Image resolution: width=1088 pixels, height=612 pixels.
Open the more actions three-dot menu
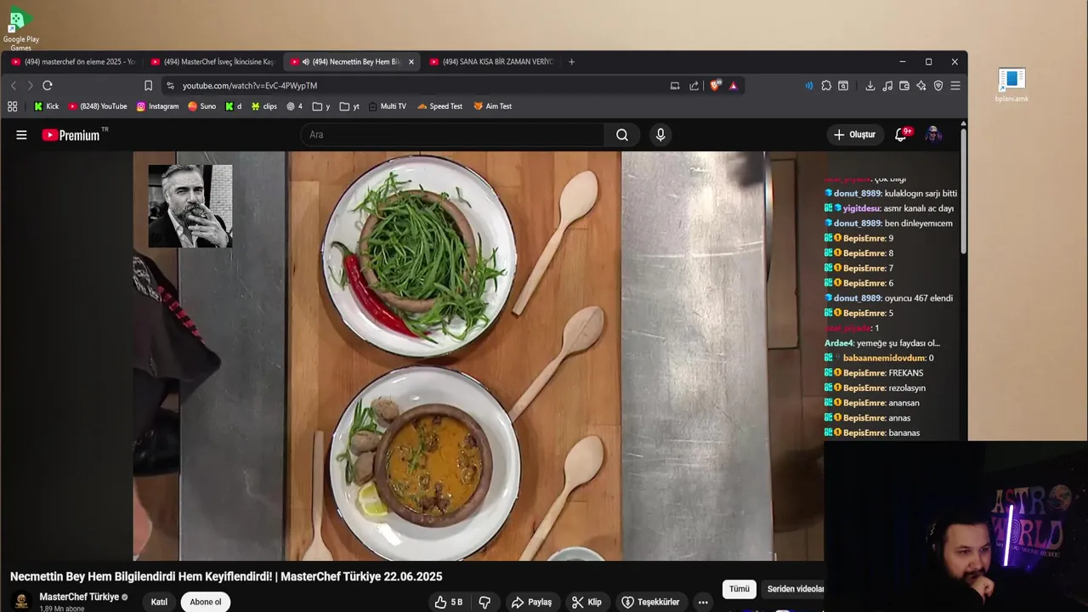pos(703,602)
